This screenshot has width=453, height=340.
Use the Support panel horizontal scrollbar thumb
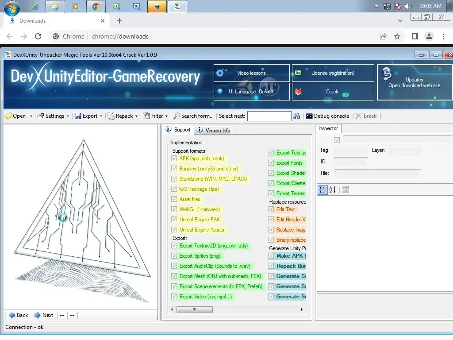tap(195, 309)
